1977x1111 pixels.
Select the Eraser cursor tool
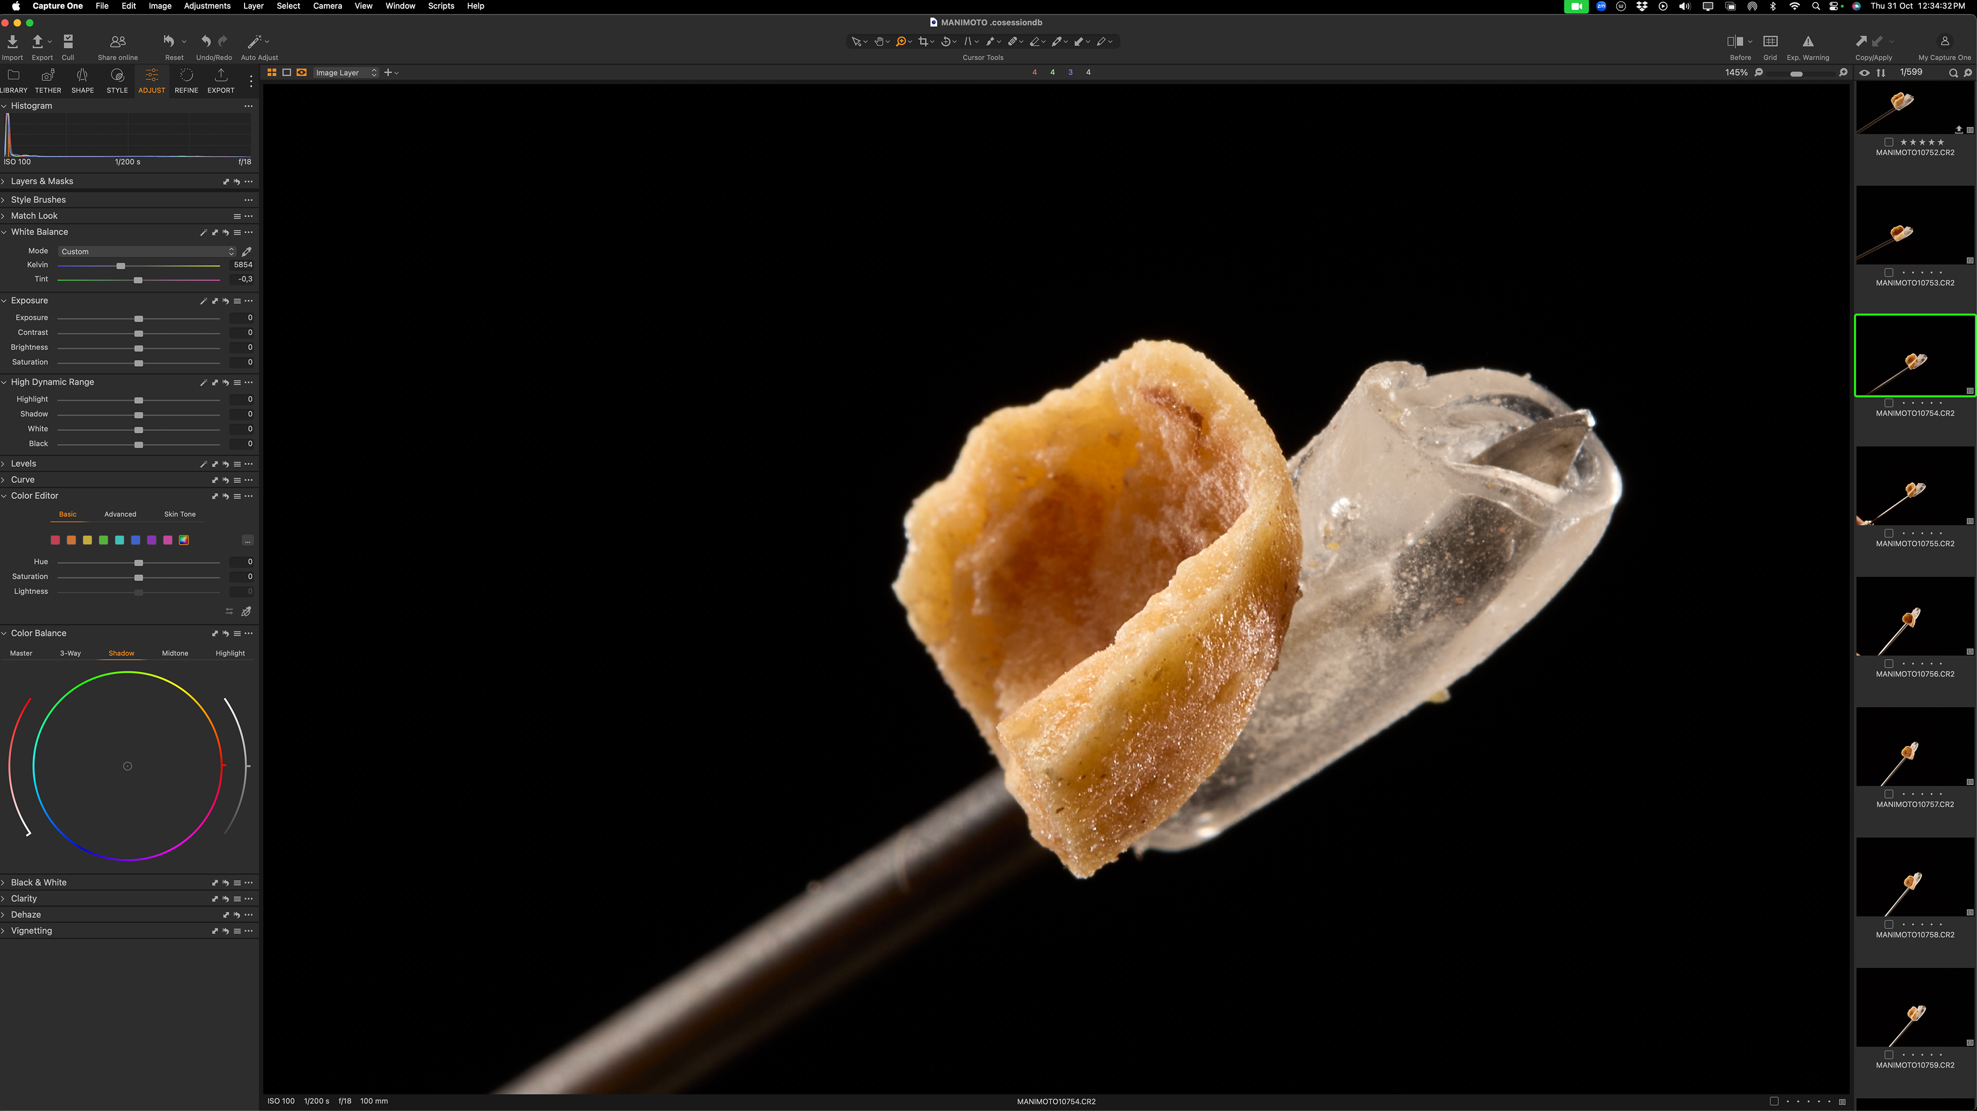(1034, 41)
